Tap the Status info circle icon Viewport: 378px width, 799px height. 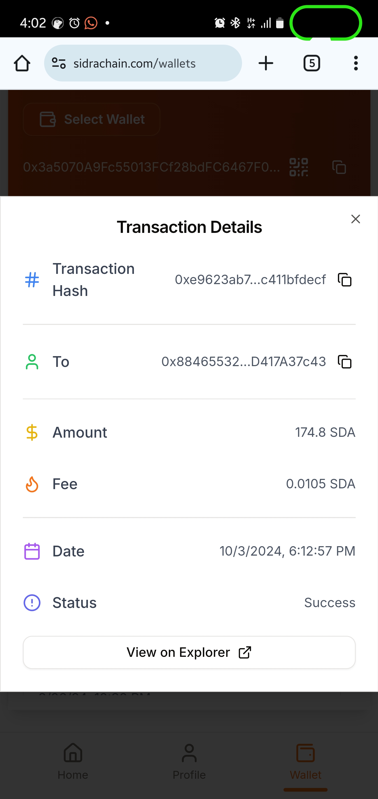[x=32, y=603]
